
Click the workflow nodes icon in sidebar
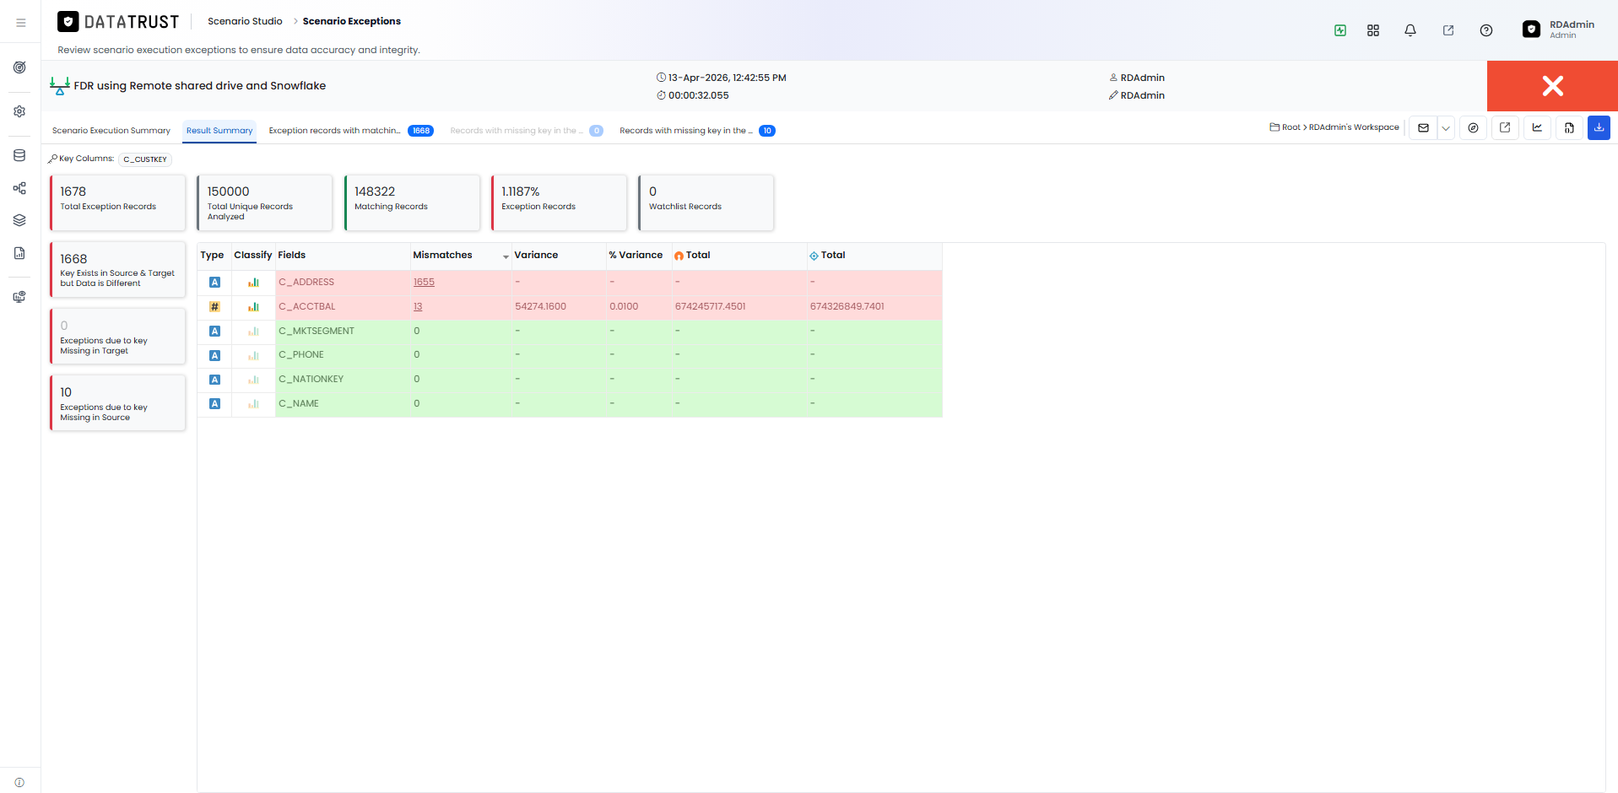point(19,188)
